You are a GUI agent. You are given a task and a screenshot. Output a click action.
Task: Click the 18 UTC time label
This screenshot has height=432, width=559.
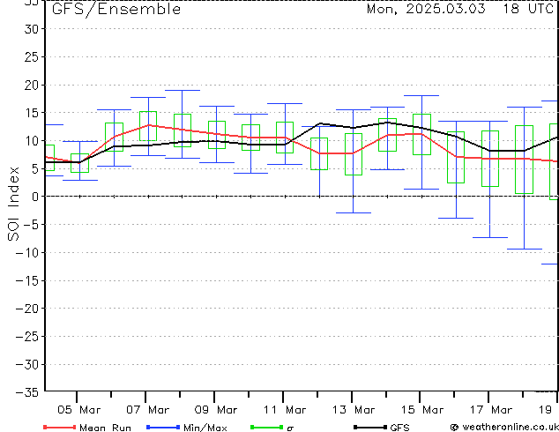(528, 9)
